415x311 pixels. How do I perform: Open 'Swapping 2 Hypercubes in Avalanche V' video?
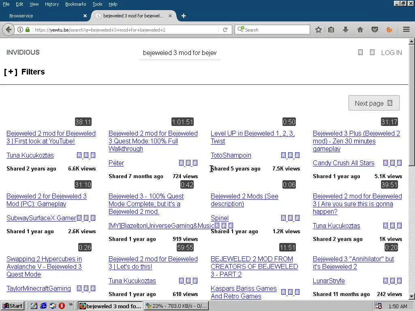(x=44, y=266)
